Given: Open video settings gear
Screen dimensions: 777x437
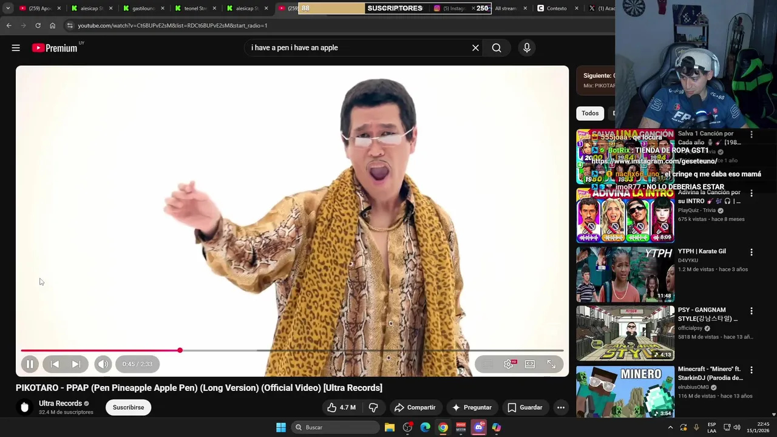Looking at the screenshot, I should point(509,364).
